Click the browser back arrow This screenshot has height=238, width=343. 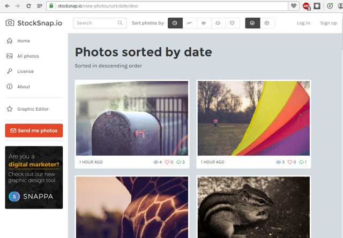tap(7, 6)
